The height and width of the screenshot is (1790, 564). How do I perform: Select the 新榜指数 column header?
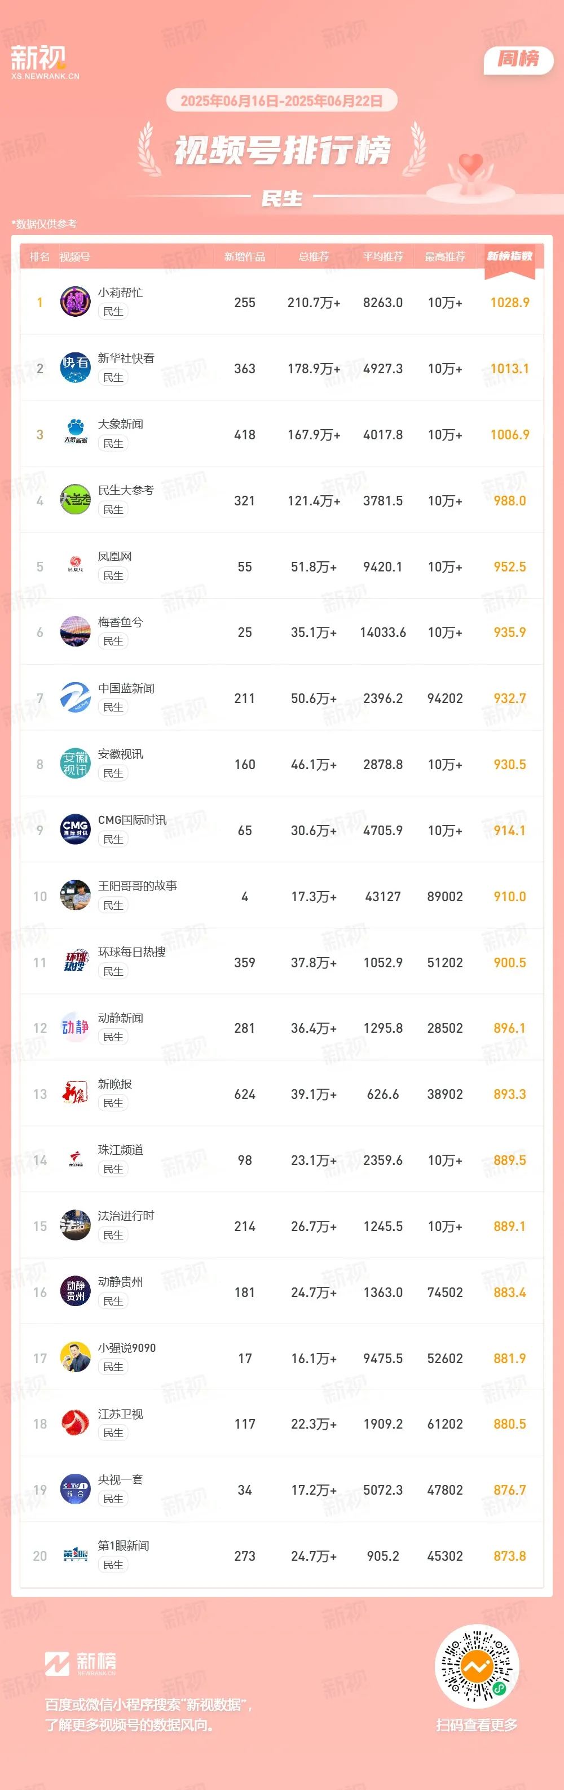coord(510,256)
